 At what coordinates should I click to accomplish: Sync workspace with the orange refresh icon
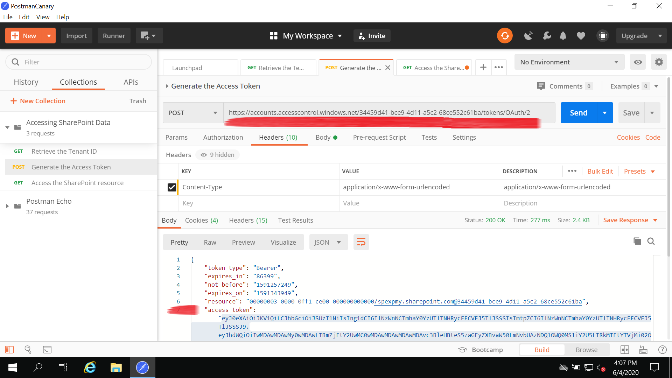[x=505, y=35]
